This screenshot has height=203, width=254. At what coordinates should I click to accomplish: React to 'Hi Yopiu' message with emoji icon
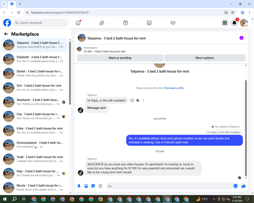(132, 100)
